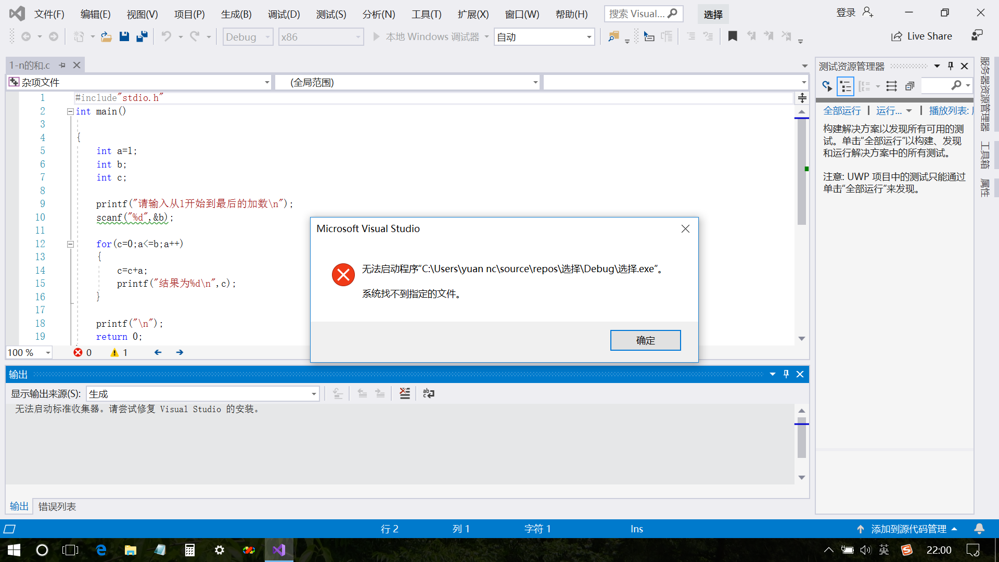Click the Navigate Backward icon
This screenshot has height=562, width=999.
tap(26, 36)
